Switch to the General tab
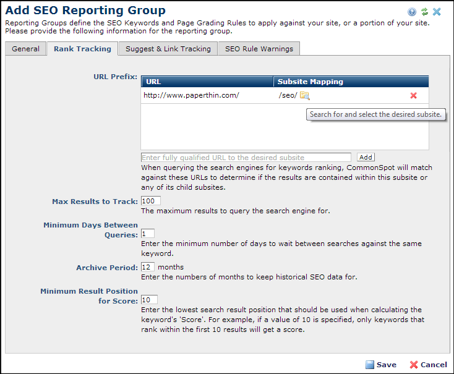 26,49
